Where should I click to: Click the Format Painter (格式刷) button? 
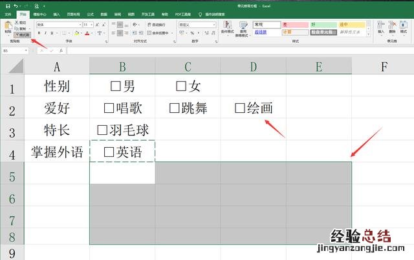click(x=21, y=35)
